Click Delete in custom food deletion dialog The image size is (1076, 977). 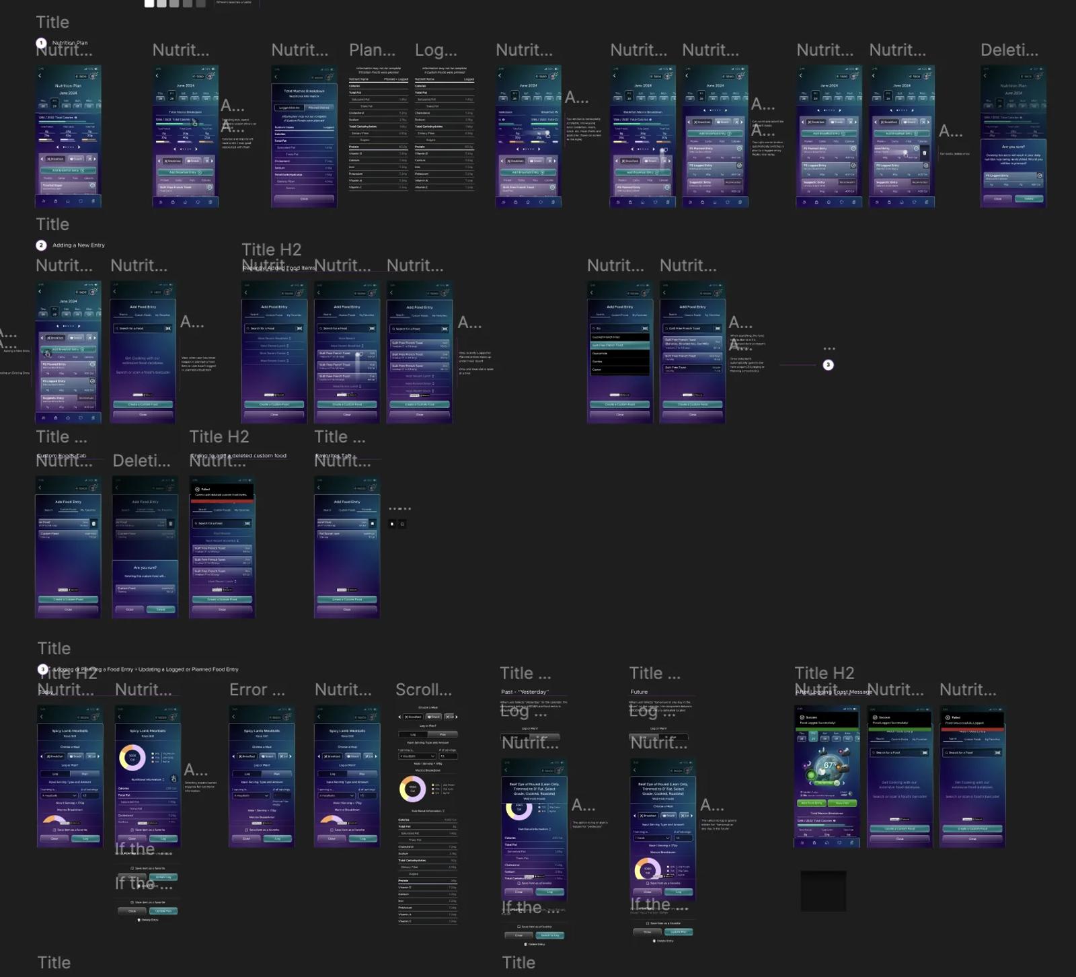(x=161, y=609)
